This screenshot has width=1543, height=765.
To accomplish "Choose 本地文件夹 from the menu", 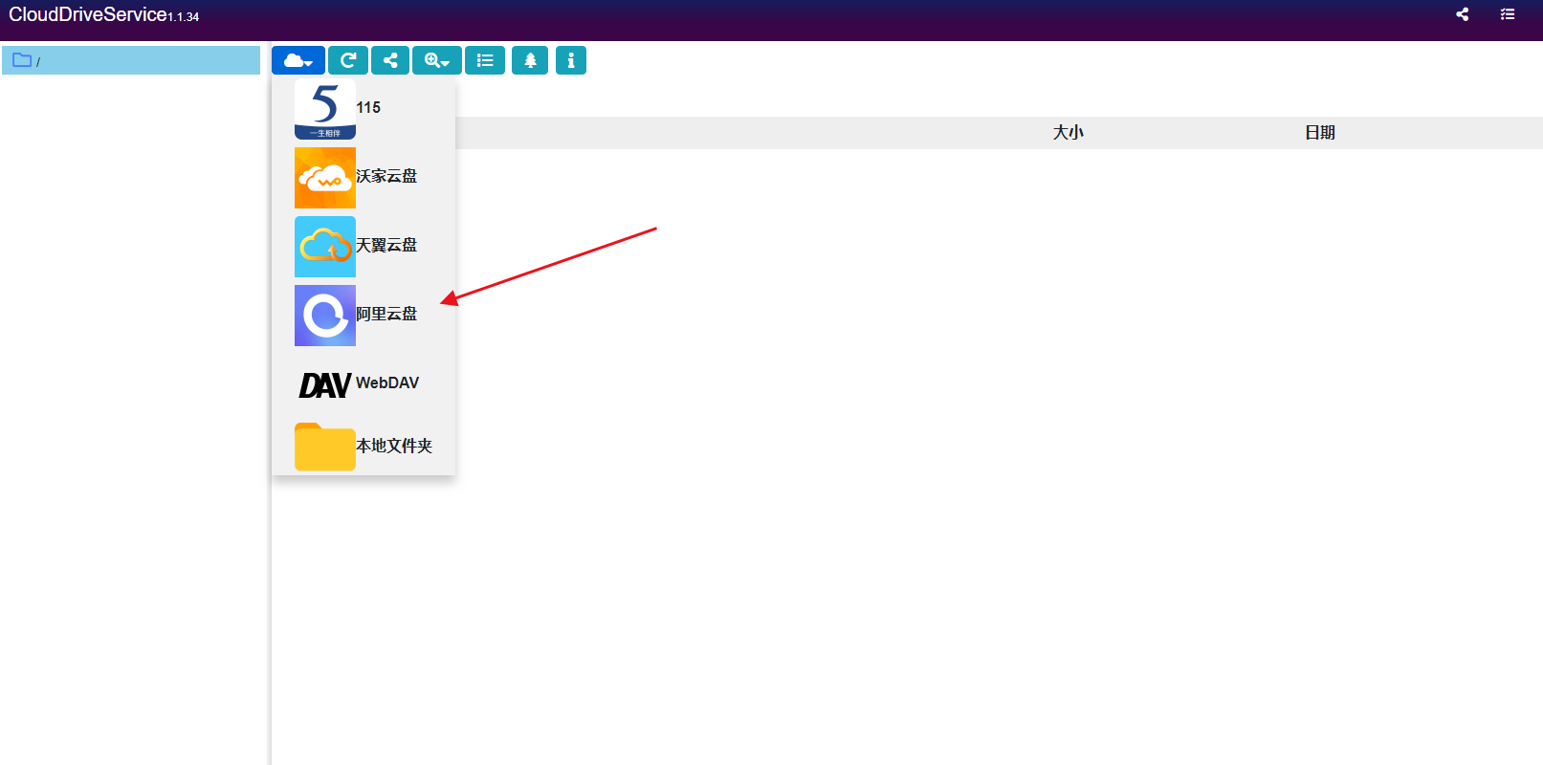I will point(364,447).
